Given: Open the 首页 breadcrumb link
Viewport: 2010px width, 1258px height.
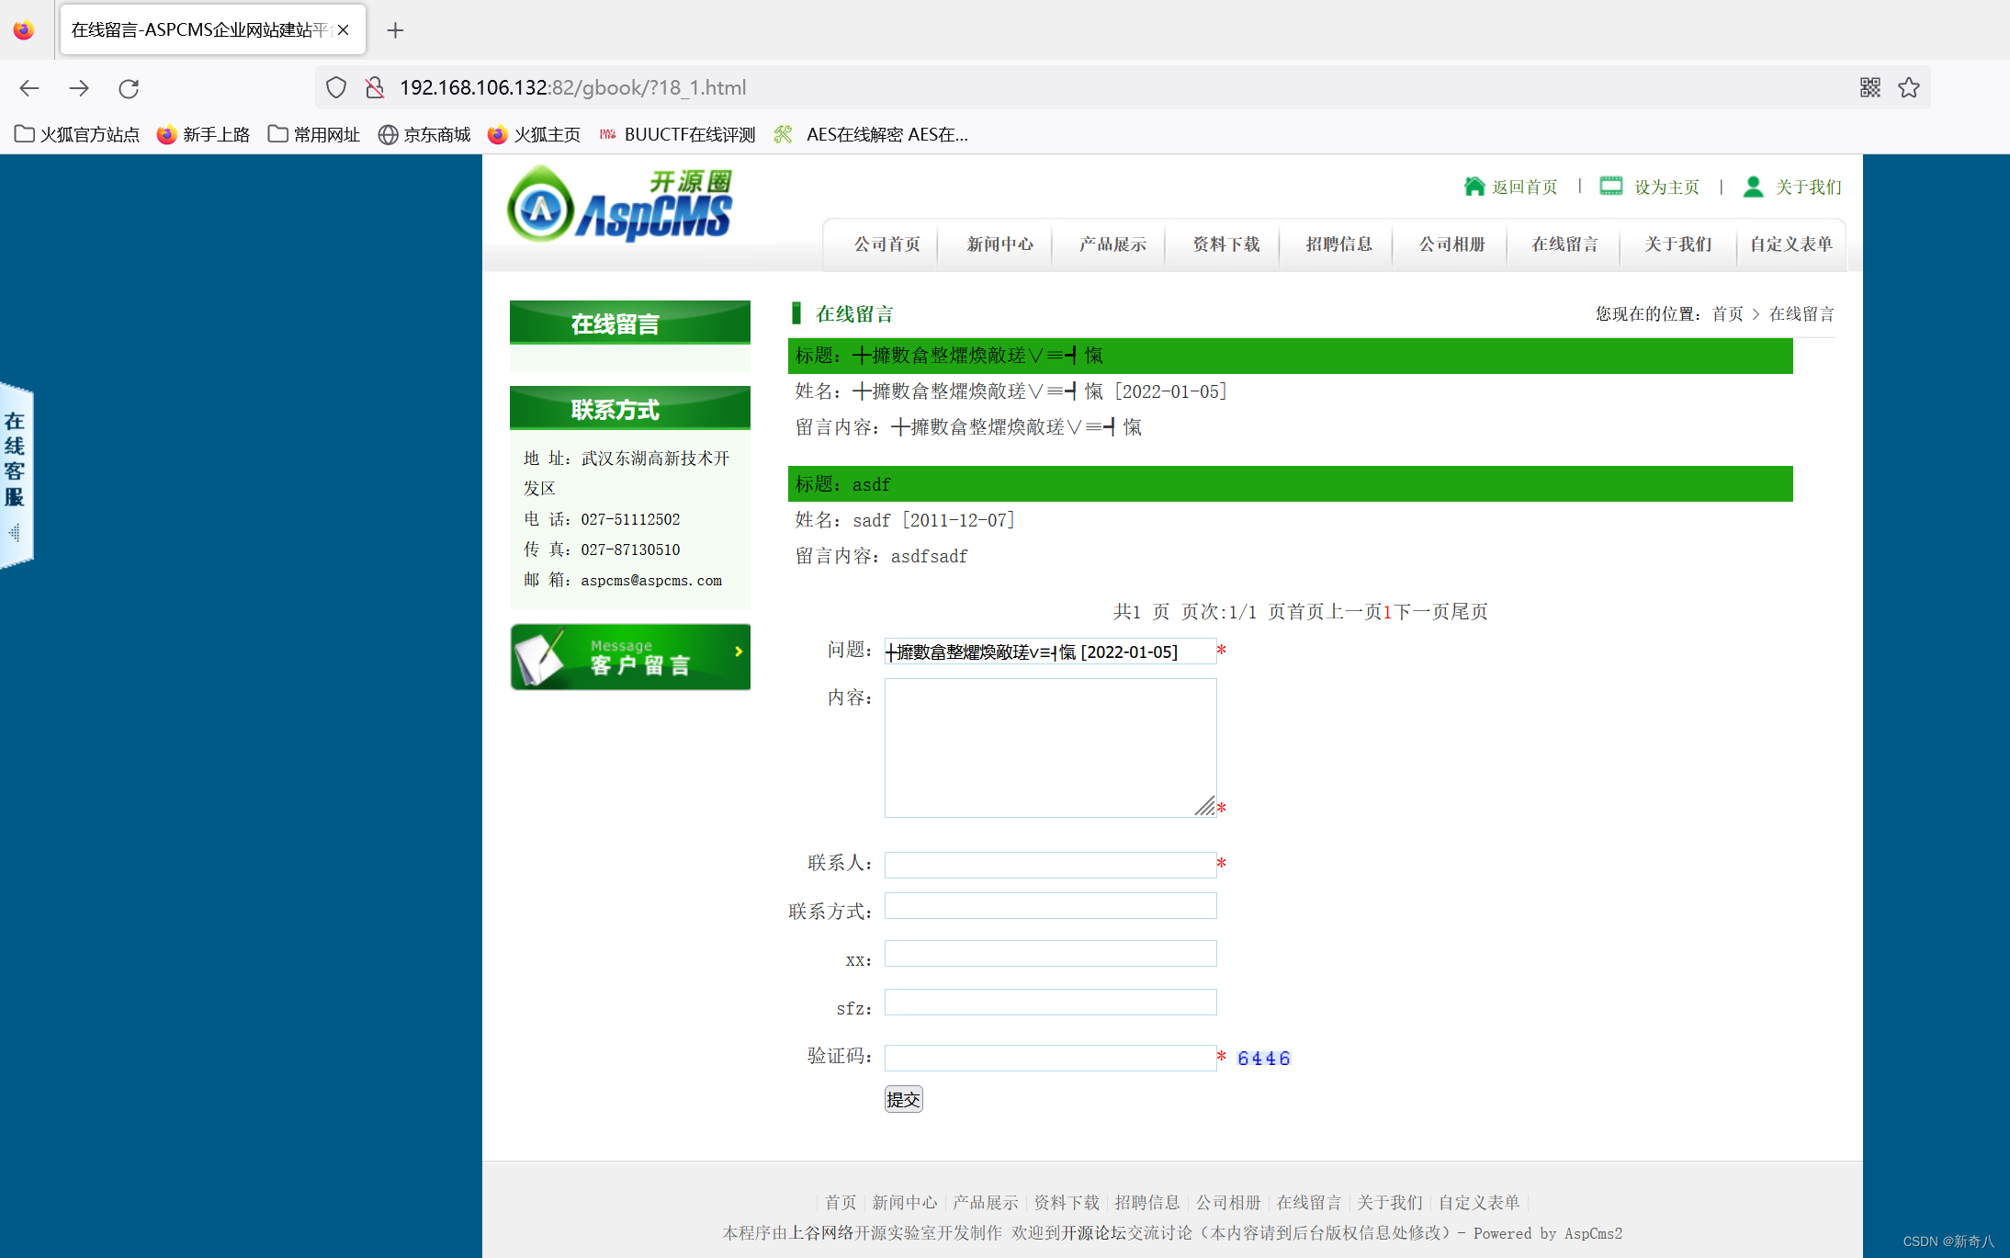Looking at the screenshot, I should [x=1726, y=313].
